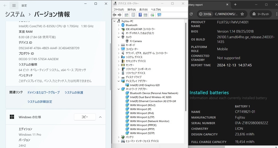Screen dimensions: 278x148
Task: Click the ディスク ドライブ category icon
Action: point(123,77)
